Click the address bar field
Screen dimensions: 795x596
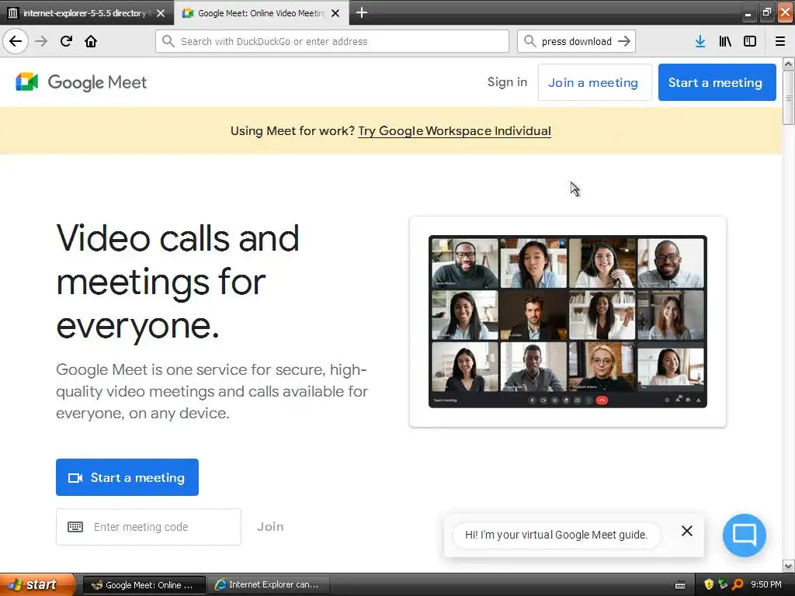tap(332, 41)
